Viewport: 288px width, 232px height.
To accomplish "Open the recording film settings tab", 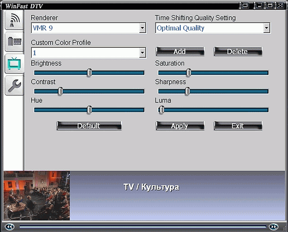I will click(x=14, y=41).
